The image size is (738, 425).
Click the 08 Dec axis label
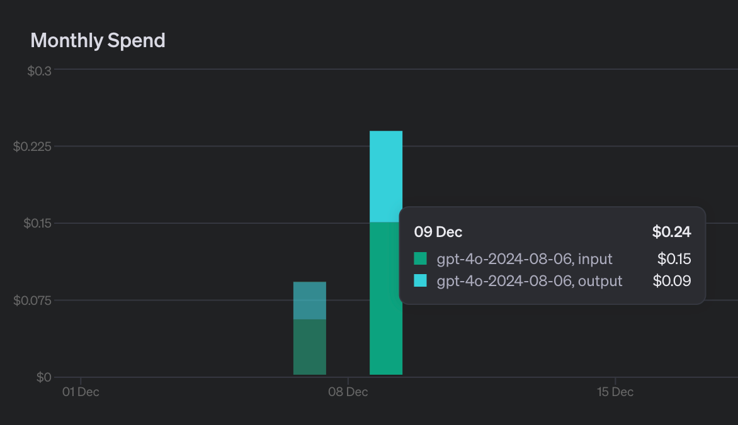(x=348, y=392)
